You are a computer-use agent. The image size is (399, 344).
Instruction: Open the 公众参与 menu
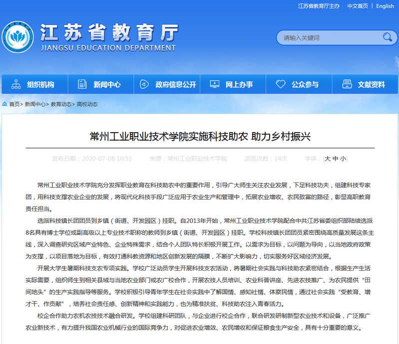coord(299,84)
